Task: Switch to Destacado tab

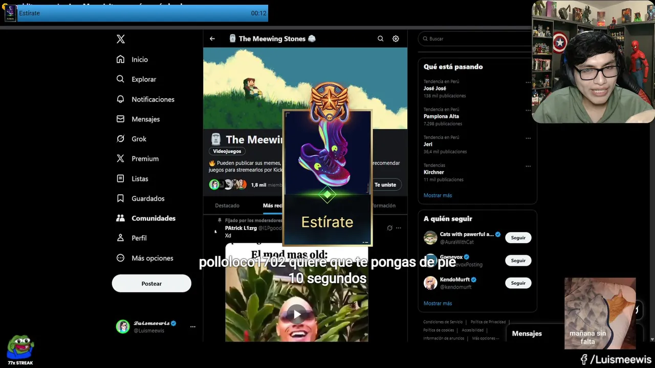Action: tap(227, 205)
